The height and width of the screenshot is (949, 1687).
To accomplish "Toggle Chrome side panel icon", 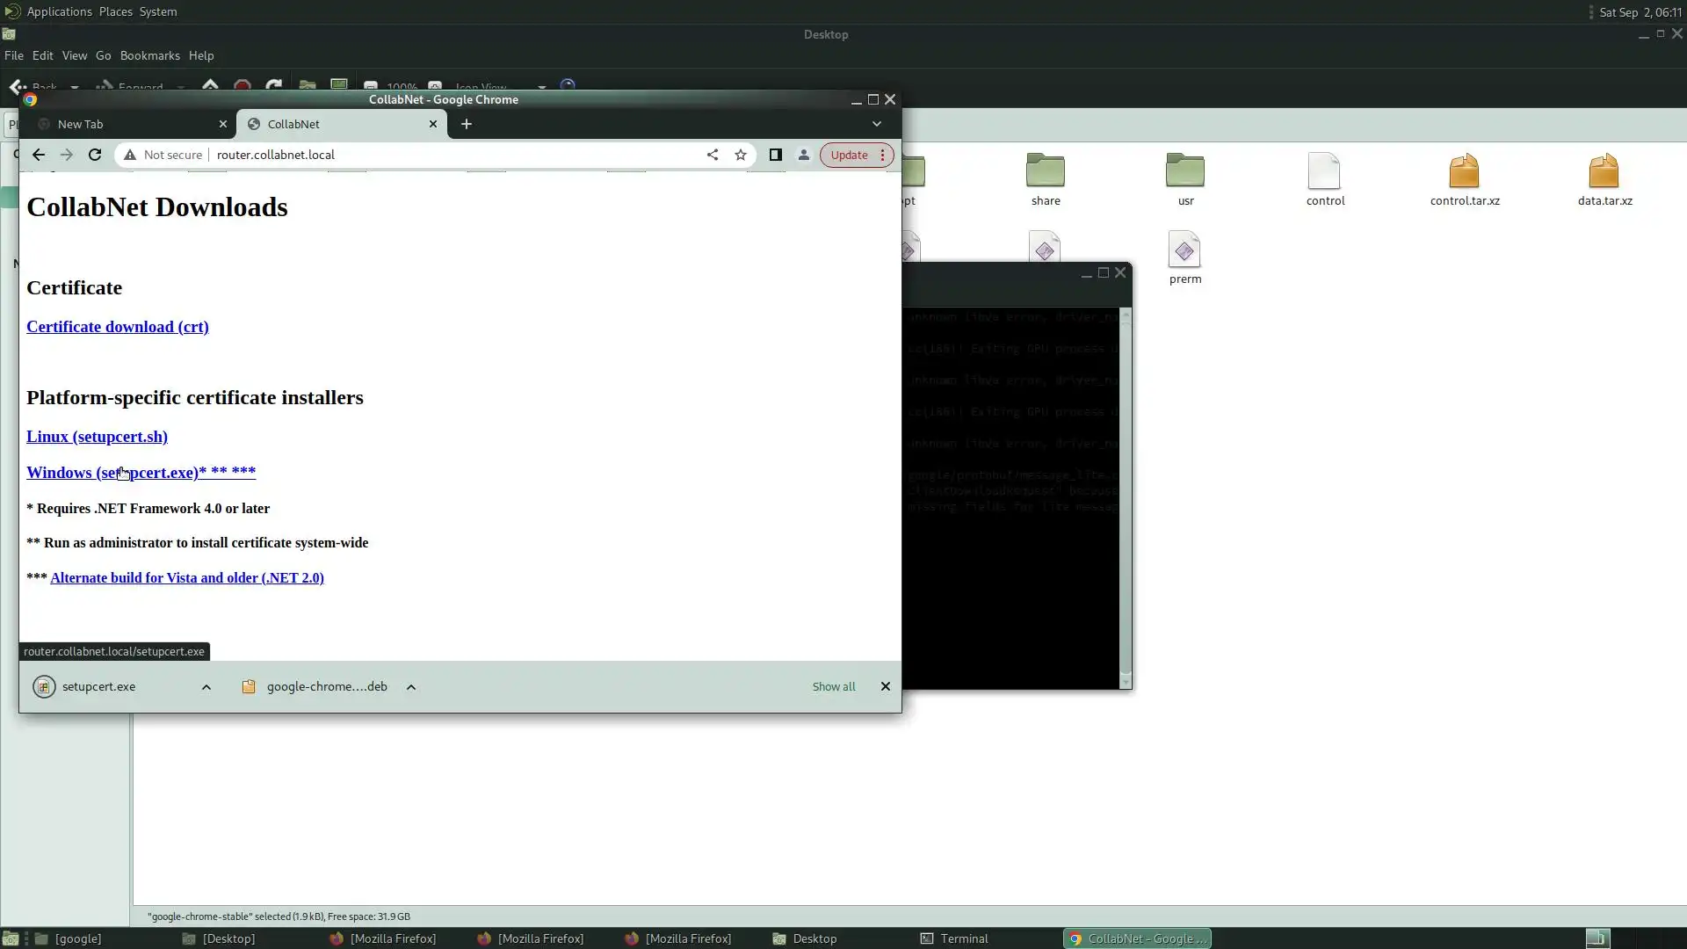I will (x=775, y=155).
